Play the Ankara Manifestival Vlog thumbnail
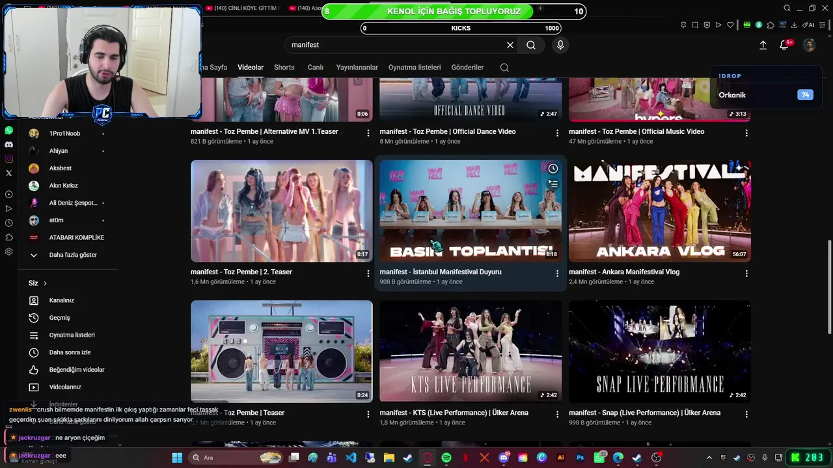The image size is (833, 468). click(660, 211)
